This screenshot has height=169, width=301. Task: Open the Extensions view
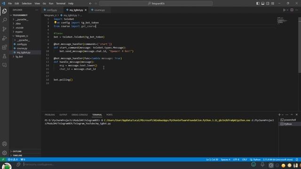click(x=4, y=47)
